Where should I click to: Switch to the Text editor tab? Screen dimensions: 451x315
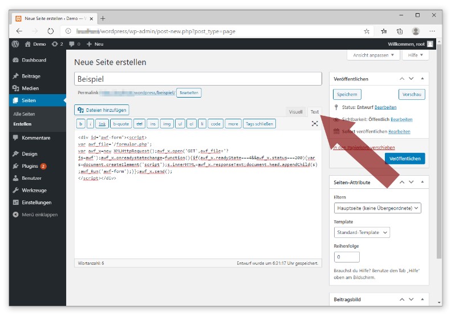tap(315, 112)
